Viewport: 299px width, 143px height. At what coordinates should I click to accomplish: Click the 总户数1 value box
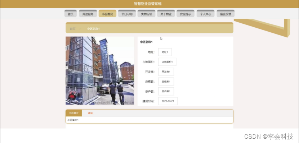click(166, 92)
